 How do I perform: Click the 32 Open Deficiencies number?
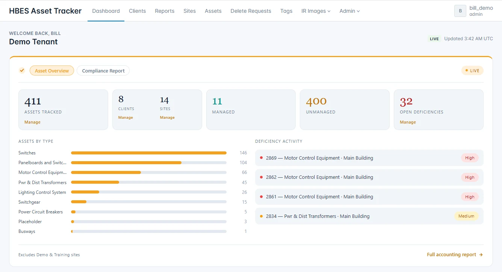click(406, 101)
